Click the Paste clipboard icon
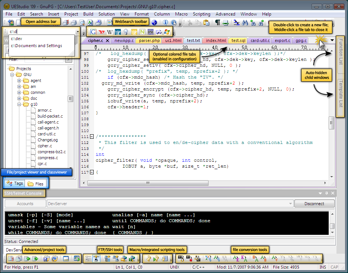Image resolution: width=348 pixels, height=273 pixels. tap(206, 22)
